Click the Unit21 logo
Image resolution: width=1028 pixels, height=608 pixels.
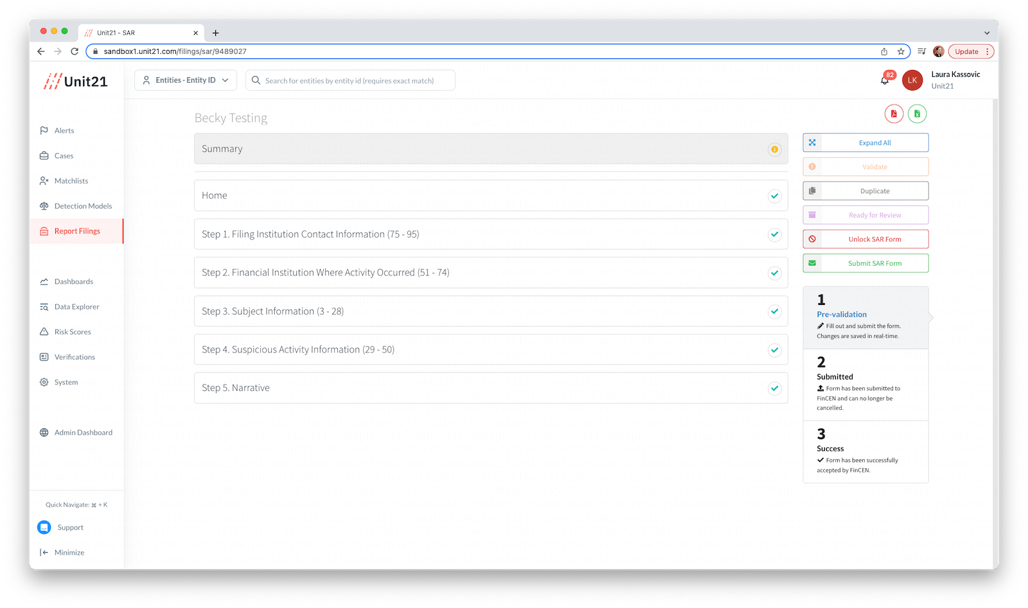pos(75,82)
